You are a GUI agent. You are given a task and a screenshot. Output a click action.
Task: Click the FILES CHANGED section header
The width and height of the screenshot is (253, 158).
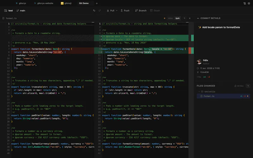(x=206, y=86)
